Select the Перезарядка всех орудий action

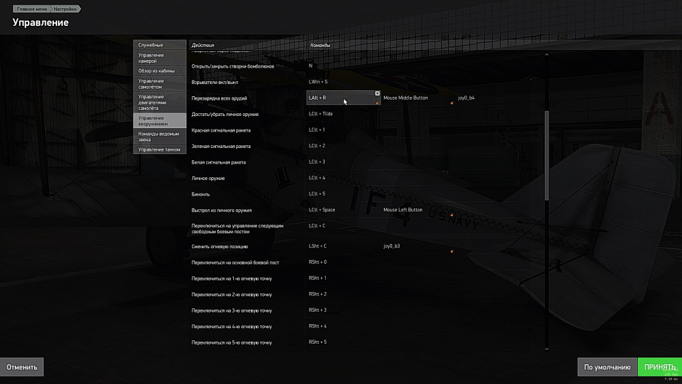tap(219, 98)
